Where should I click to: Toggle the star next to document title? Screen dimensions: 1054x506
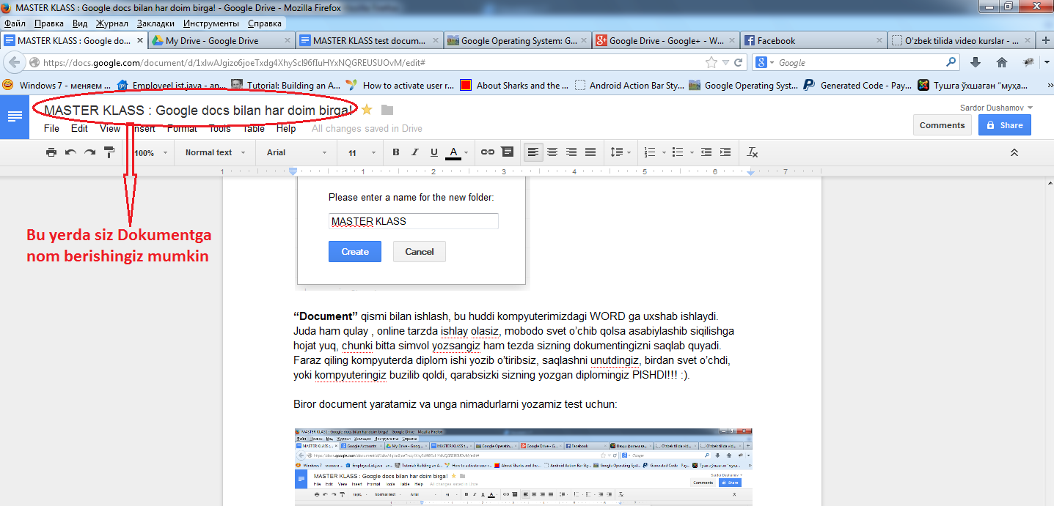[367, 110]
